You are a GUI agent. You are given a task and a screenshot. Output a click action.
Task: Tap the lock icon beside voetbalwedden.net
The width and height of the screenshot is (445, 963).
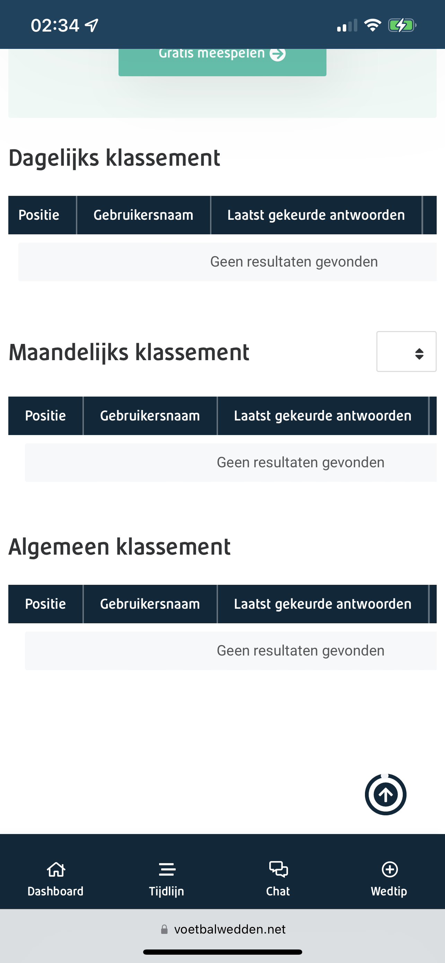click(x=164, y=929)
